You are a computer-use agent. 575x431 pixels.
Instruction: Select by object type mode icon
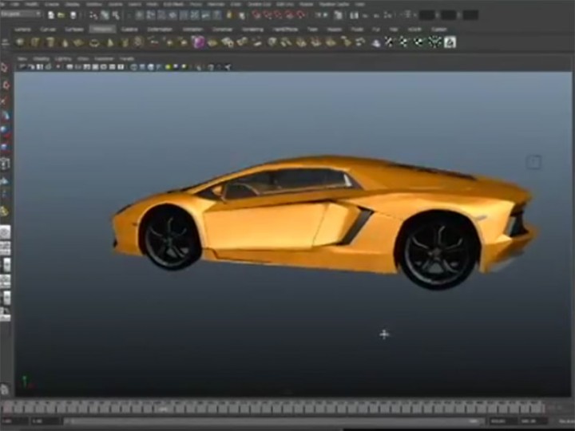[x=105, y=15]
